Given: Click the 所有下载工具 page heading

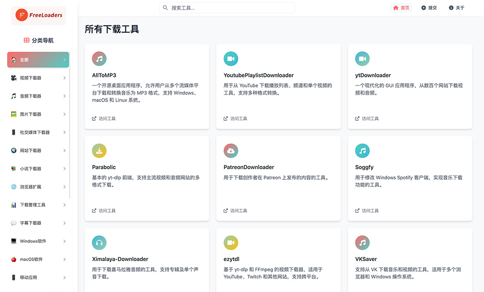Looking at the screenshot, I should tap(112, 29).
